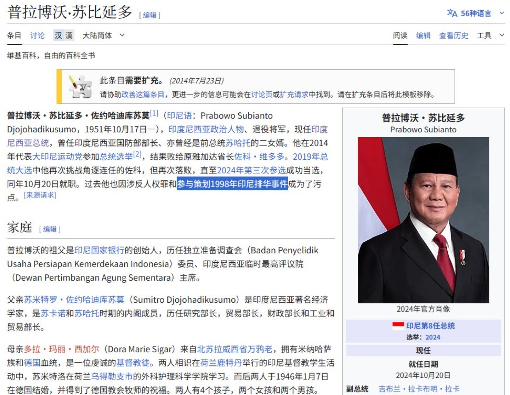Open the red link 多拉·玛丽·西加尔
The width and height of the screenshot is (510, 395).
pos(61,349)
